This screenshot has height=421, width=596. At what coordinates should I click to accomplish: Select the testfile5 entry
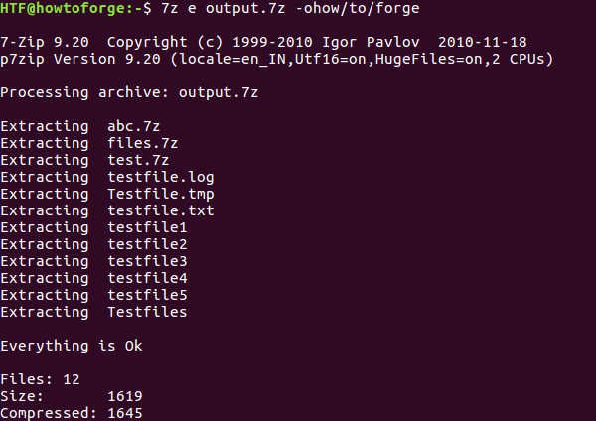tap(147, 295)
